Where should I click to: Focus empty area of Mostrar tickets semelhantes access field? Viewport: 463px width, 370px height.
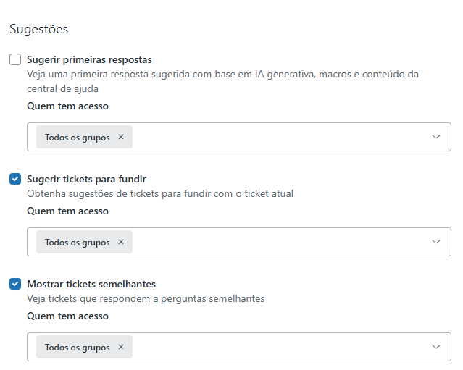point(275,347)
